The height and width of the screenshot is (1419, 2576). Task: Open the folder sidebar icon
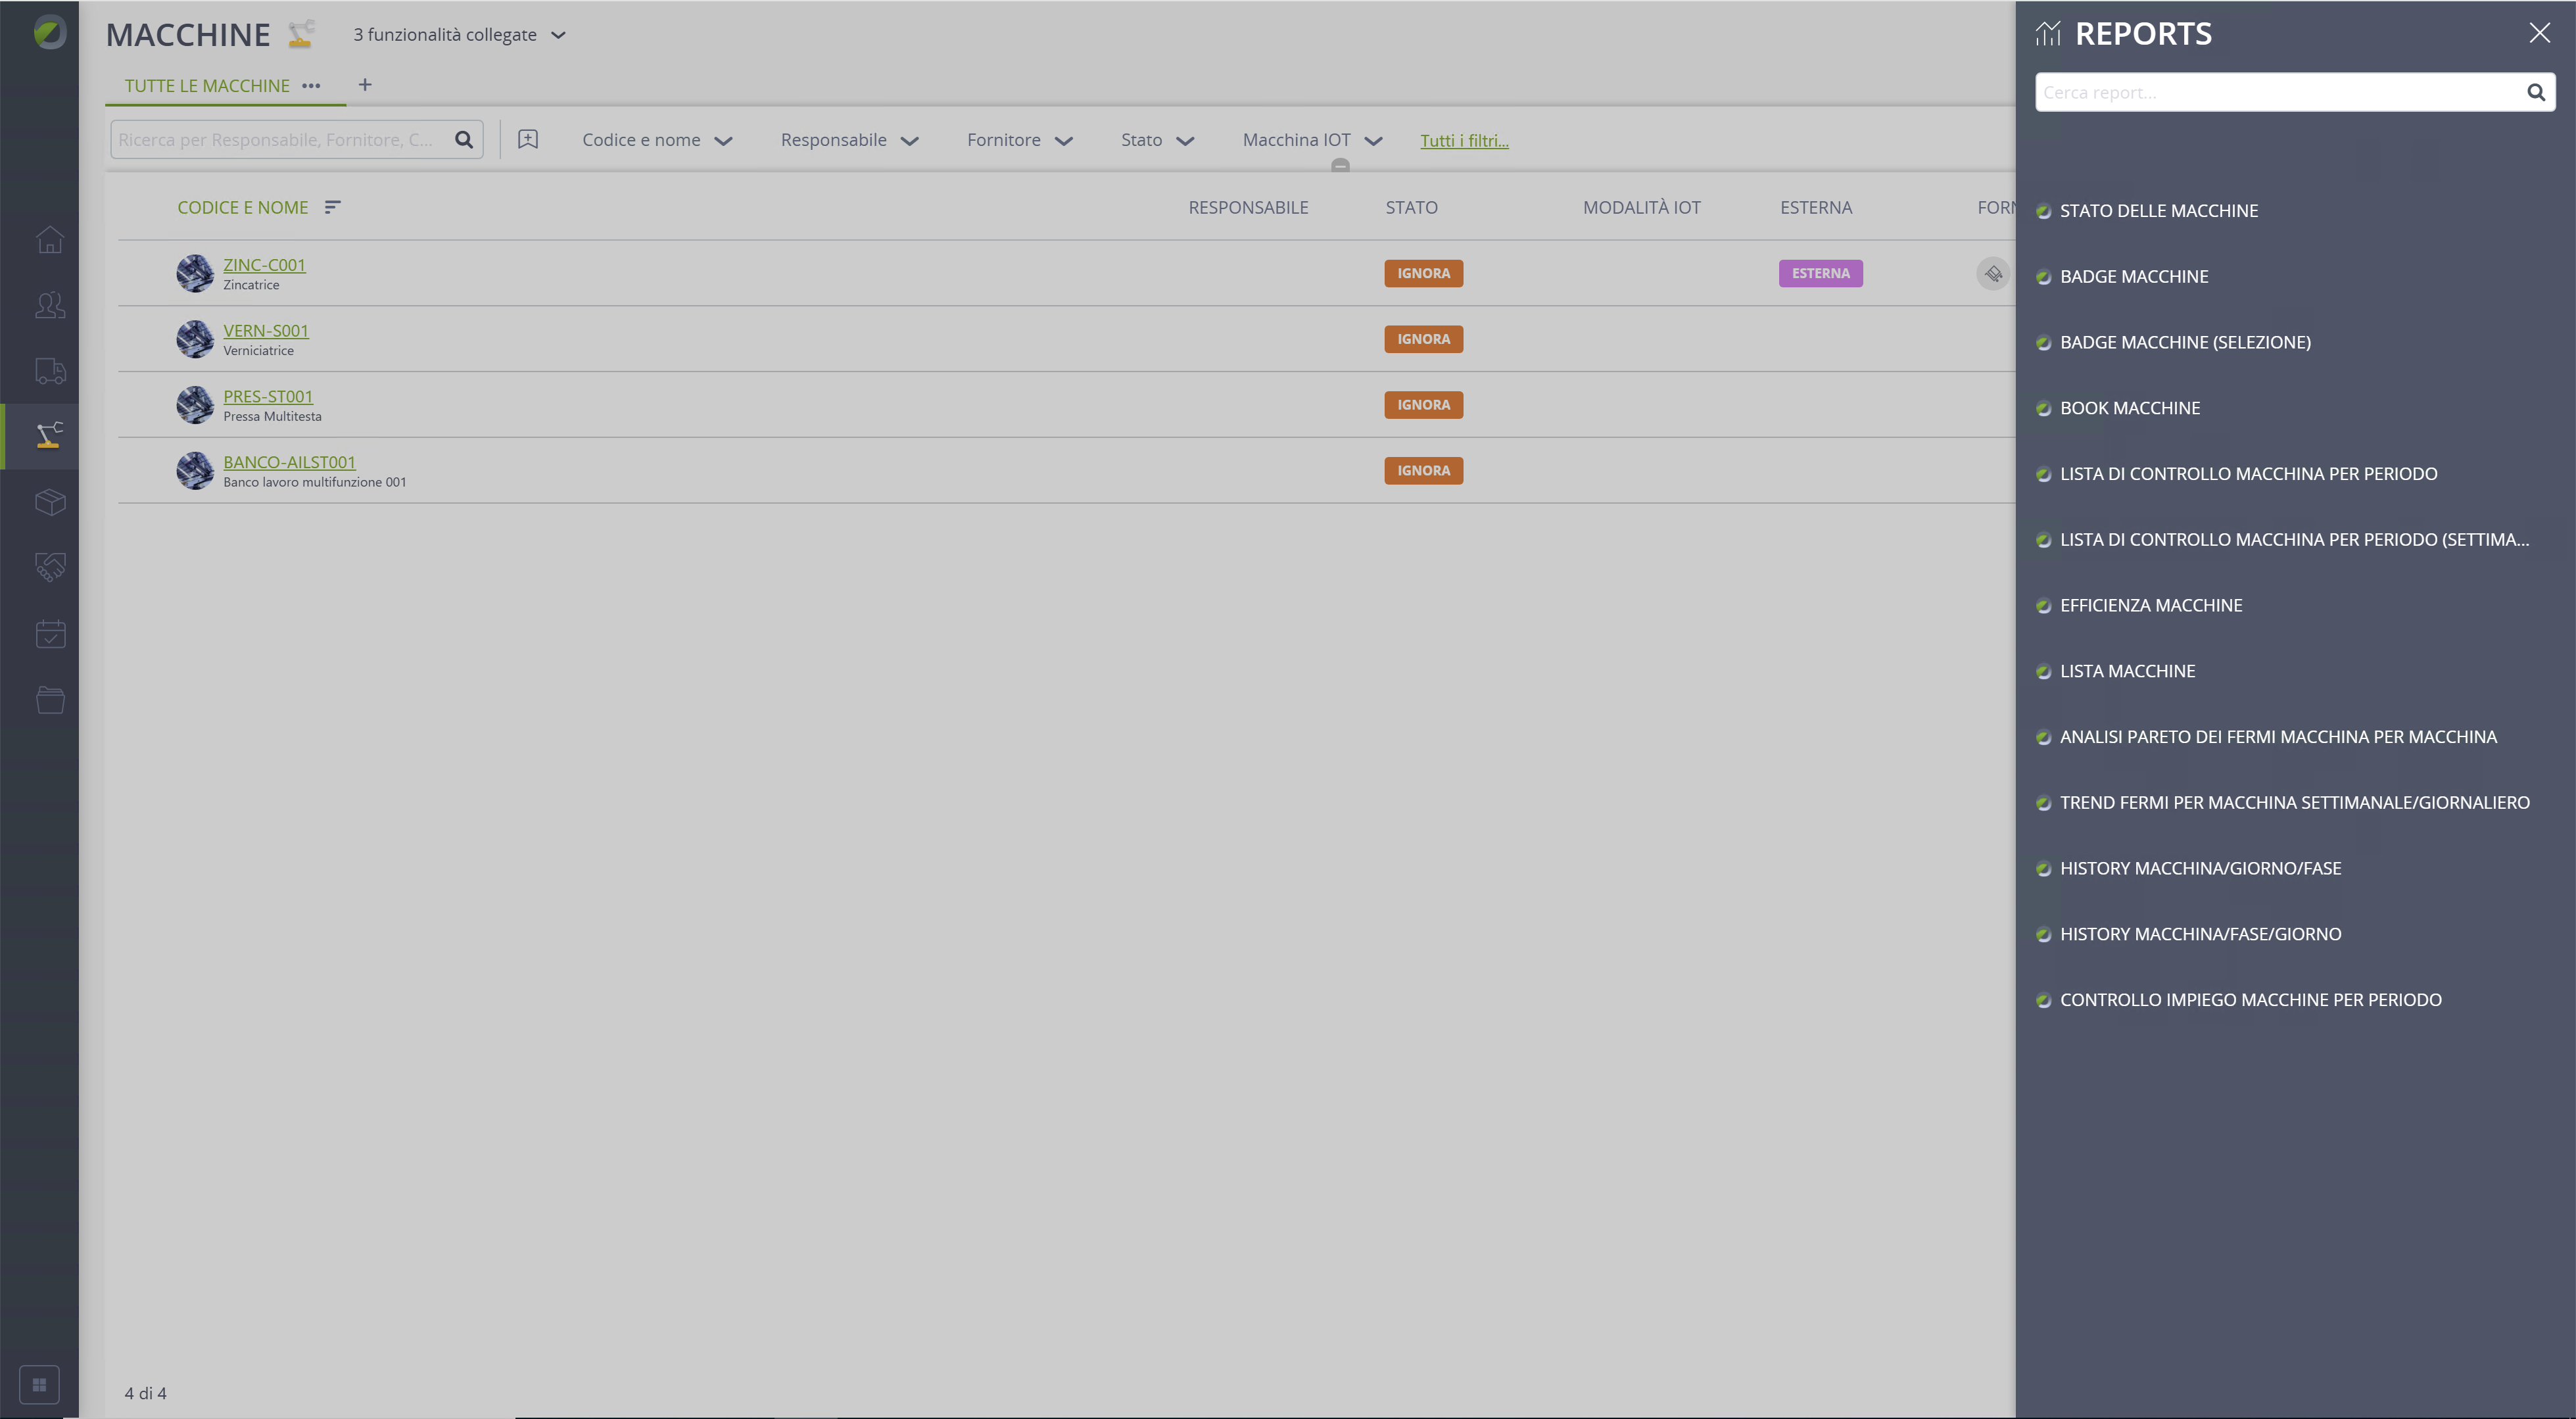click(50, 699)
